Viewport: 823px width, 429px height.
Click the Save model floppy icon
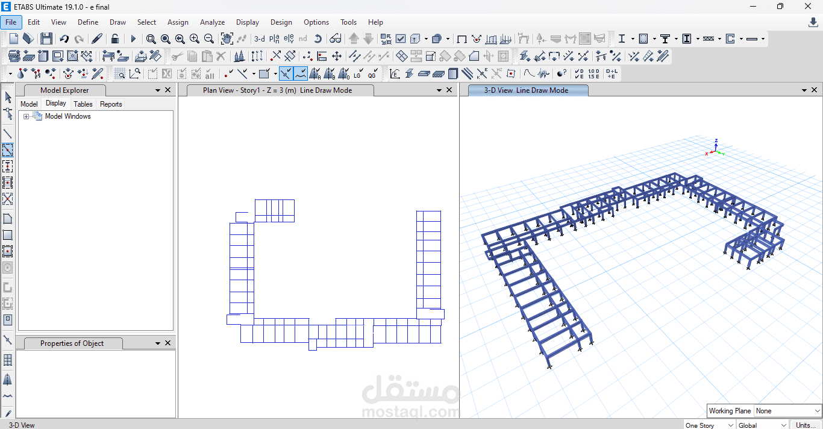pos(46,39)
